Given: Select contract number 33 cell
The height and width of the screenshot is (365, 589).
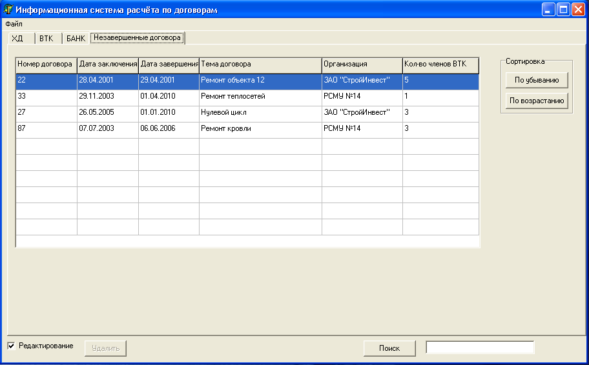Looking at the screenshot, I should click(x=46, y=97).
